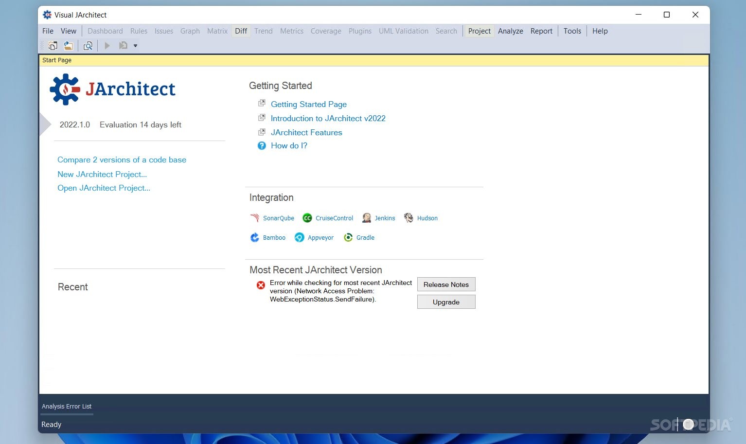Click the New Project toolbar icon

(53, 46)
